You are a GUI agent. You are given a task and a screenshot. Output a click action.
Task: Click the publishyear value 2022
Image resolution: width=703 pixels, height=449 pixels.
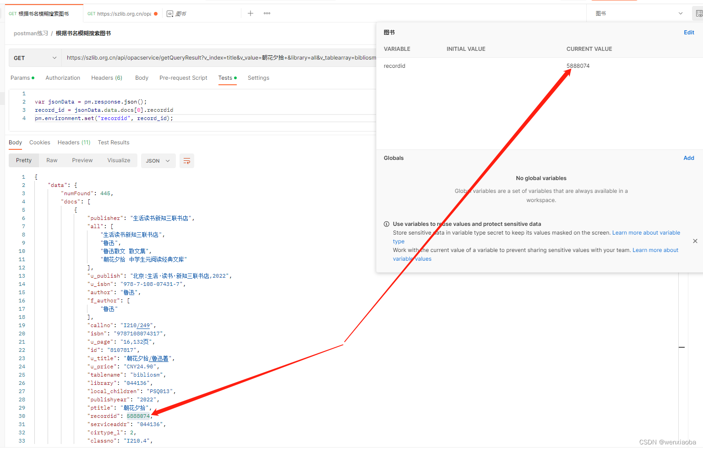(x=147, y=400)
